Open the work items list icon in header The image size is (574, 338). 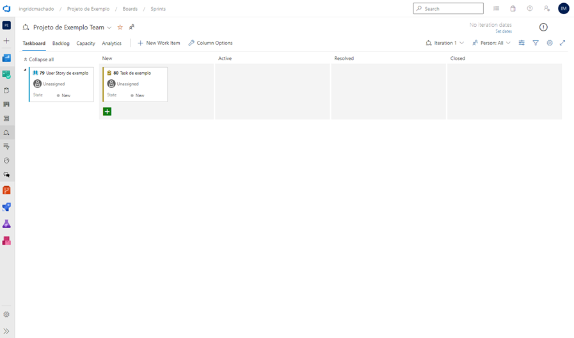[497, 8]
